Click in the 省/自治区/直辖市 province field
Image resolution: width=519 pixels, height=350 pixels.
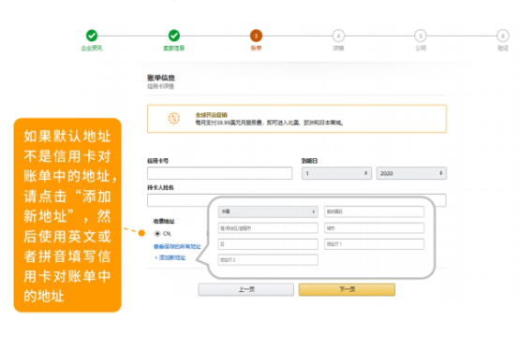pyautogui.click(x=268, y=228)
